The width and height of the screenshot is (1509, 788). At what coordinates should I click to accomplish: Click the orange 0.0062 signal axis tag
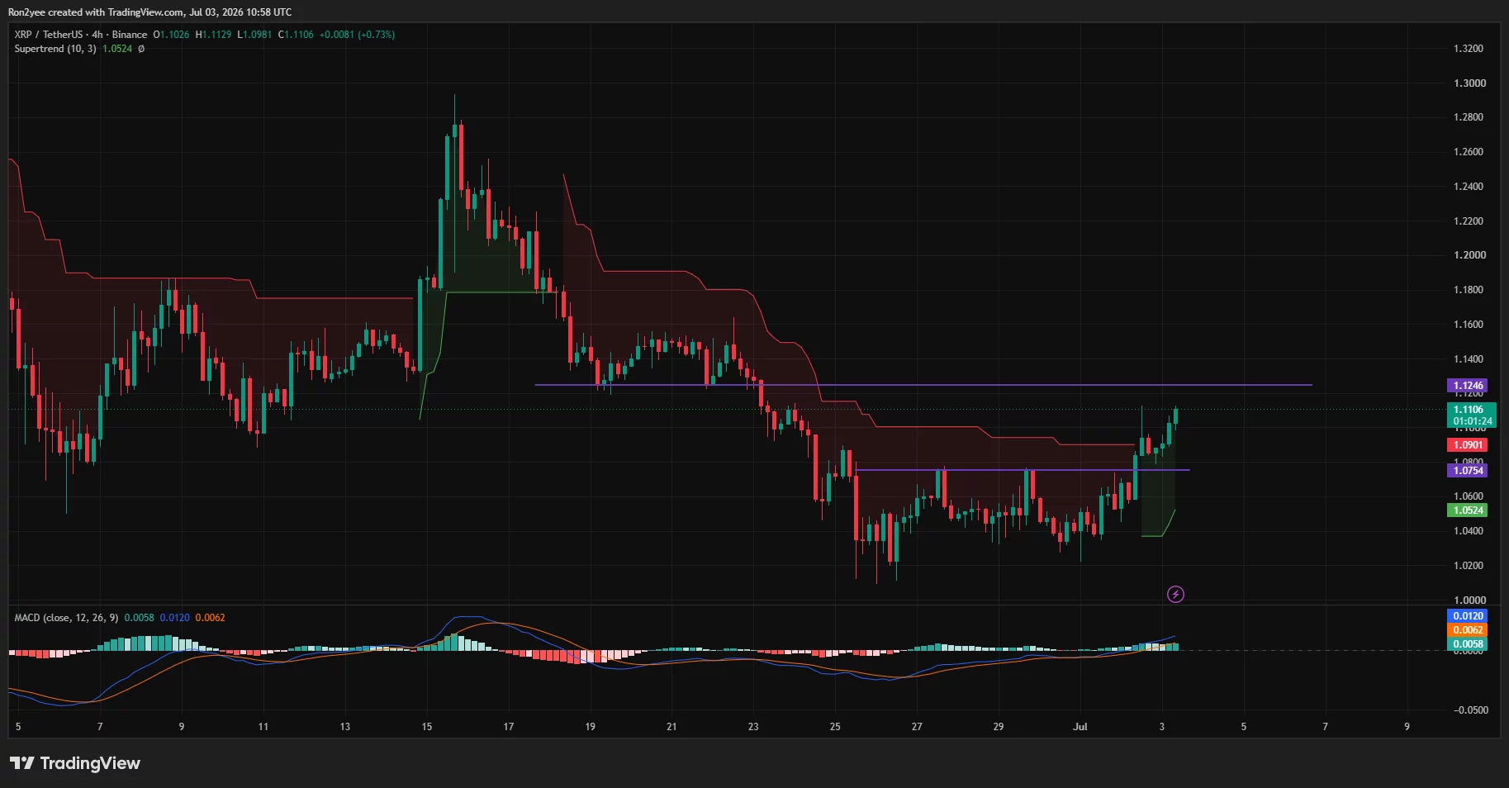[1468, 630]
